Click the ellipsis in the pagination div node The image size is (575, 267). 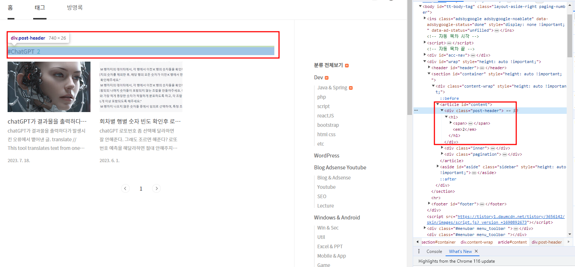point(505,154)
